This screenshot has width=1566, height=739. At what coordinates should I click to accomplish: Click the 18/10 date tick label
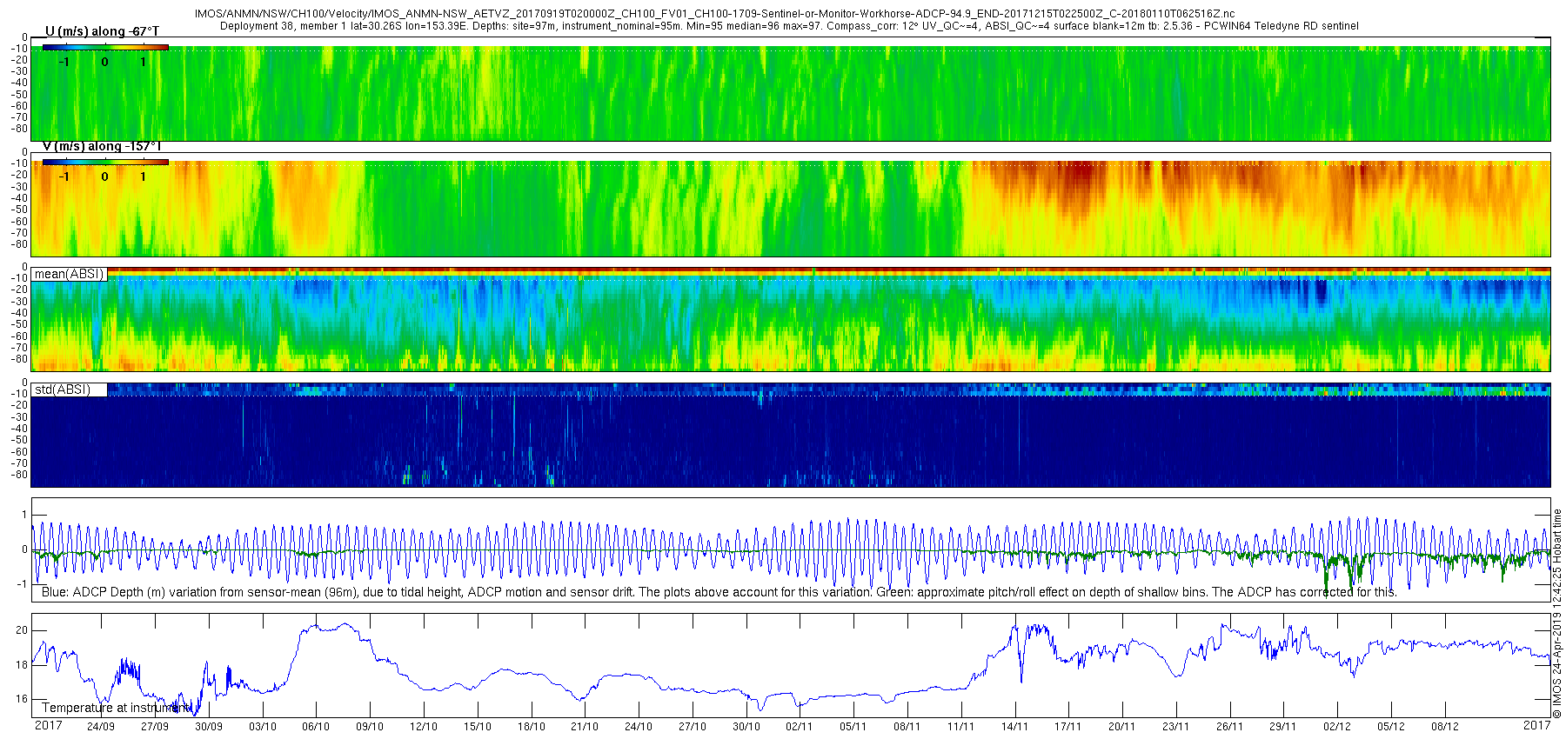point(531,727)
